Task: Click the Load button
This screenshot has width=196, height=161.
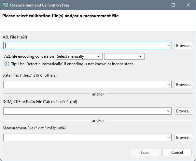Action: 145,153
